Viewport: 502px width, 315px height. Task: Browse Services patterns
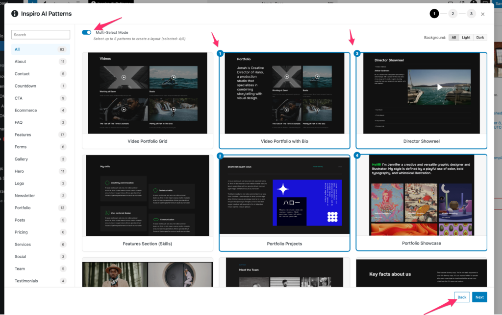(x=41, y=245)
